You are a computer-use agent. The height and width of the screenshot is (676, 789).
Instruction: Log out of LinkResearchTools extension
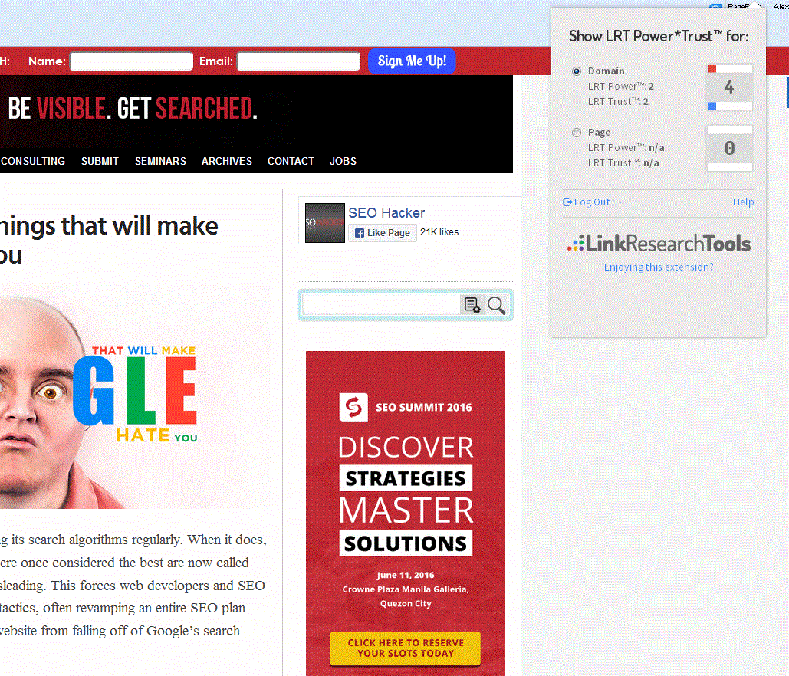click(x=587, y=202)
